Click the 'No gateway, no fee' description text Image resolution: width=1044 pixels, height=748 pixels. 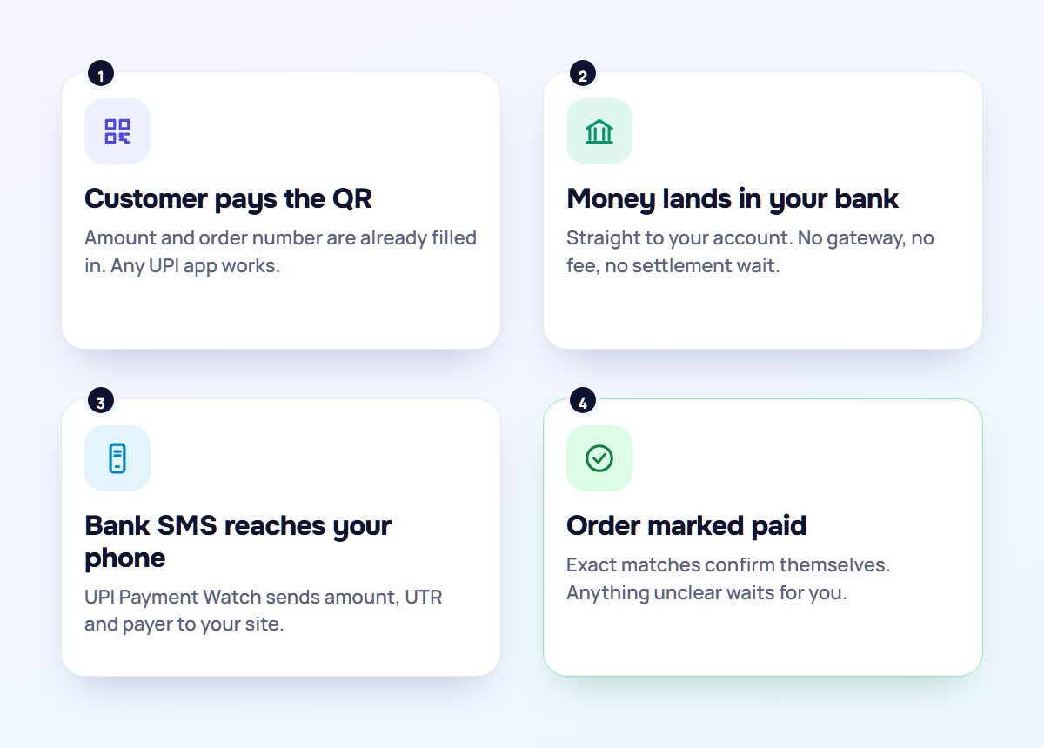point(750,252)
